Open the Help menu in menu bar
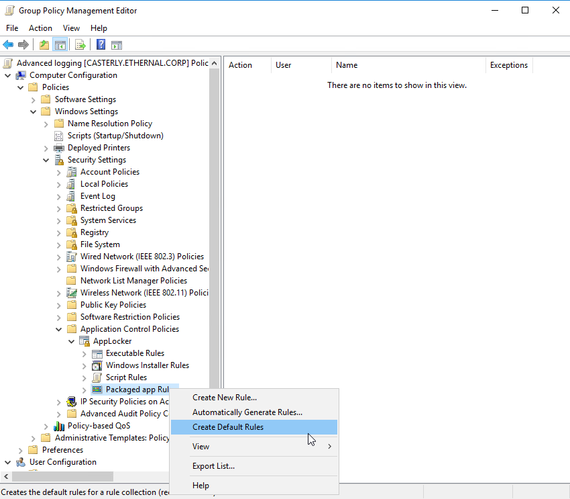The width and height of the screenshot is (570, 499). pos(99,28)
